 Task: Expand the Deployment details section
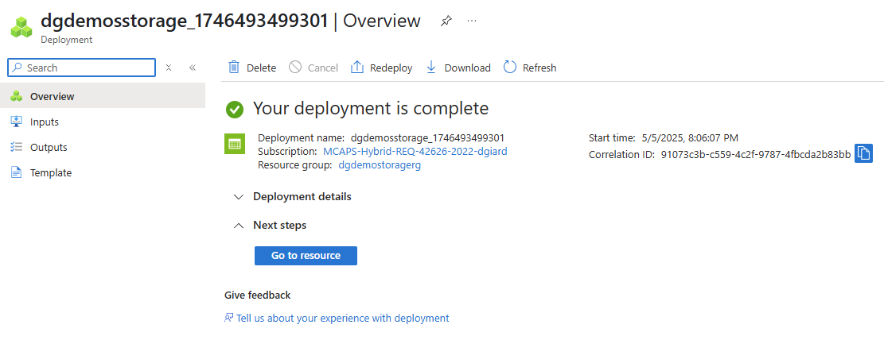[238, 196]
